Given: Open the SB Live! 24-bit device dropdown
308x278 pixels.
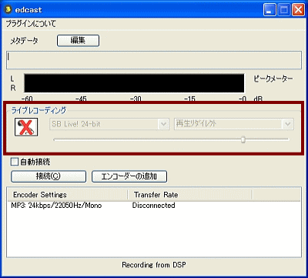Looking at the screenshot, I should [x=109, y=124].
